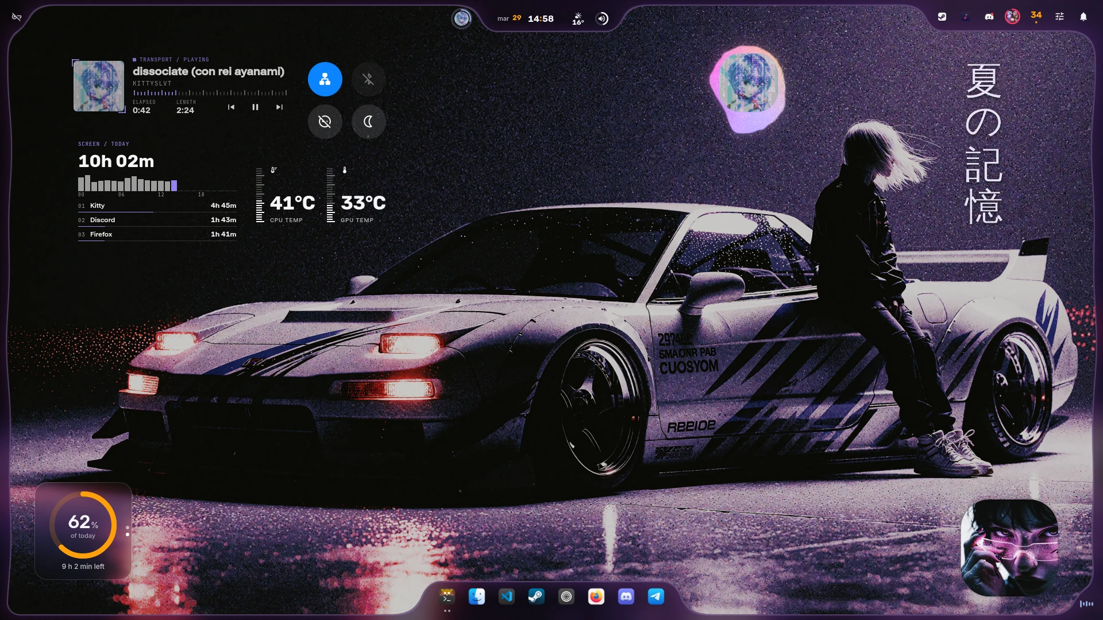Click the 9 h 2 min left label
This screenshot has width=1103, height=620.
pyautogui.click(x=83, y=567)
